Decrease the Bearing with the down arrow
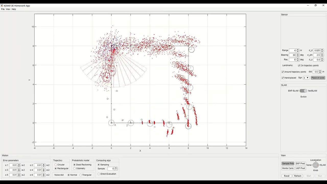This screenshot has width=327, height=184. pyautogui.click(x=298, y=56)
